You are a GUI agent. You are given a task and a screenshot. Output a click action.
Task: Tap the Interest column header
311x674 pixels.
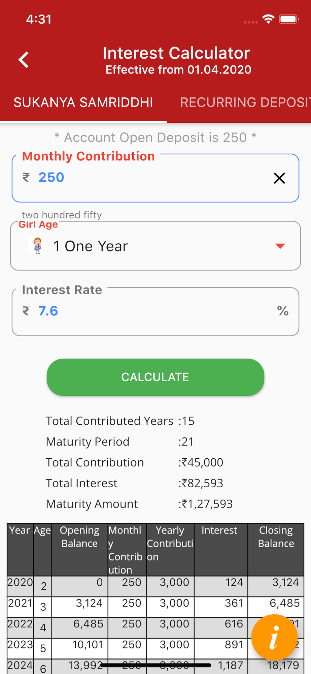click(219, 530)
